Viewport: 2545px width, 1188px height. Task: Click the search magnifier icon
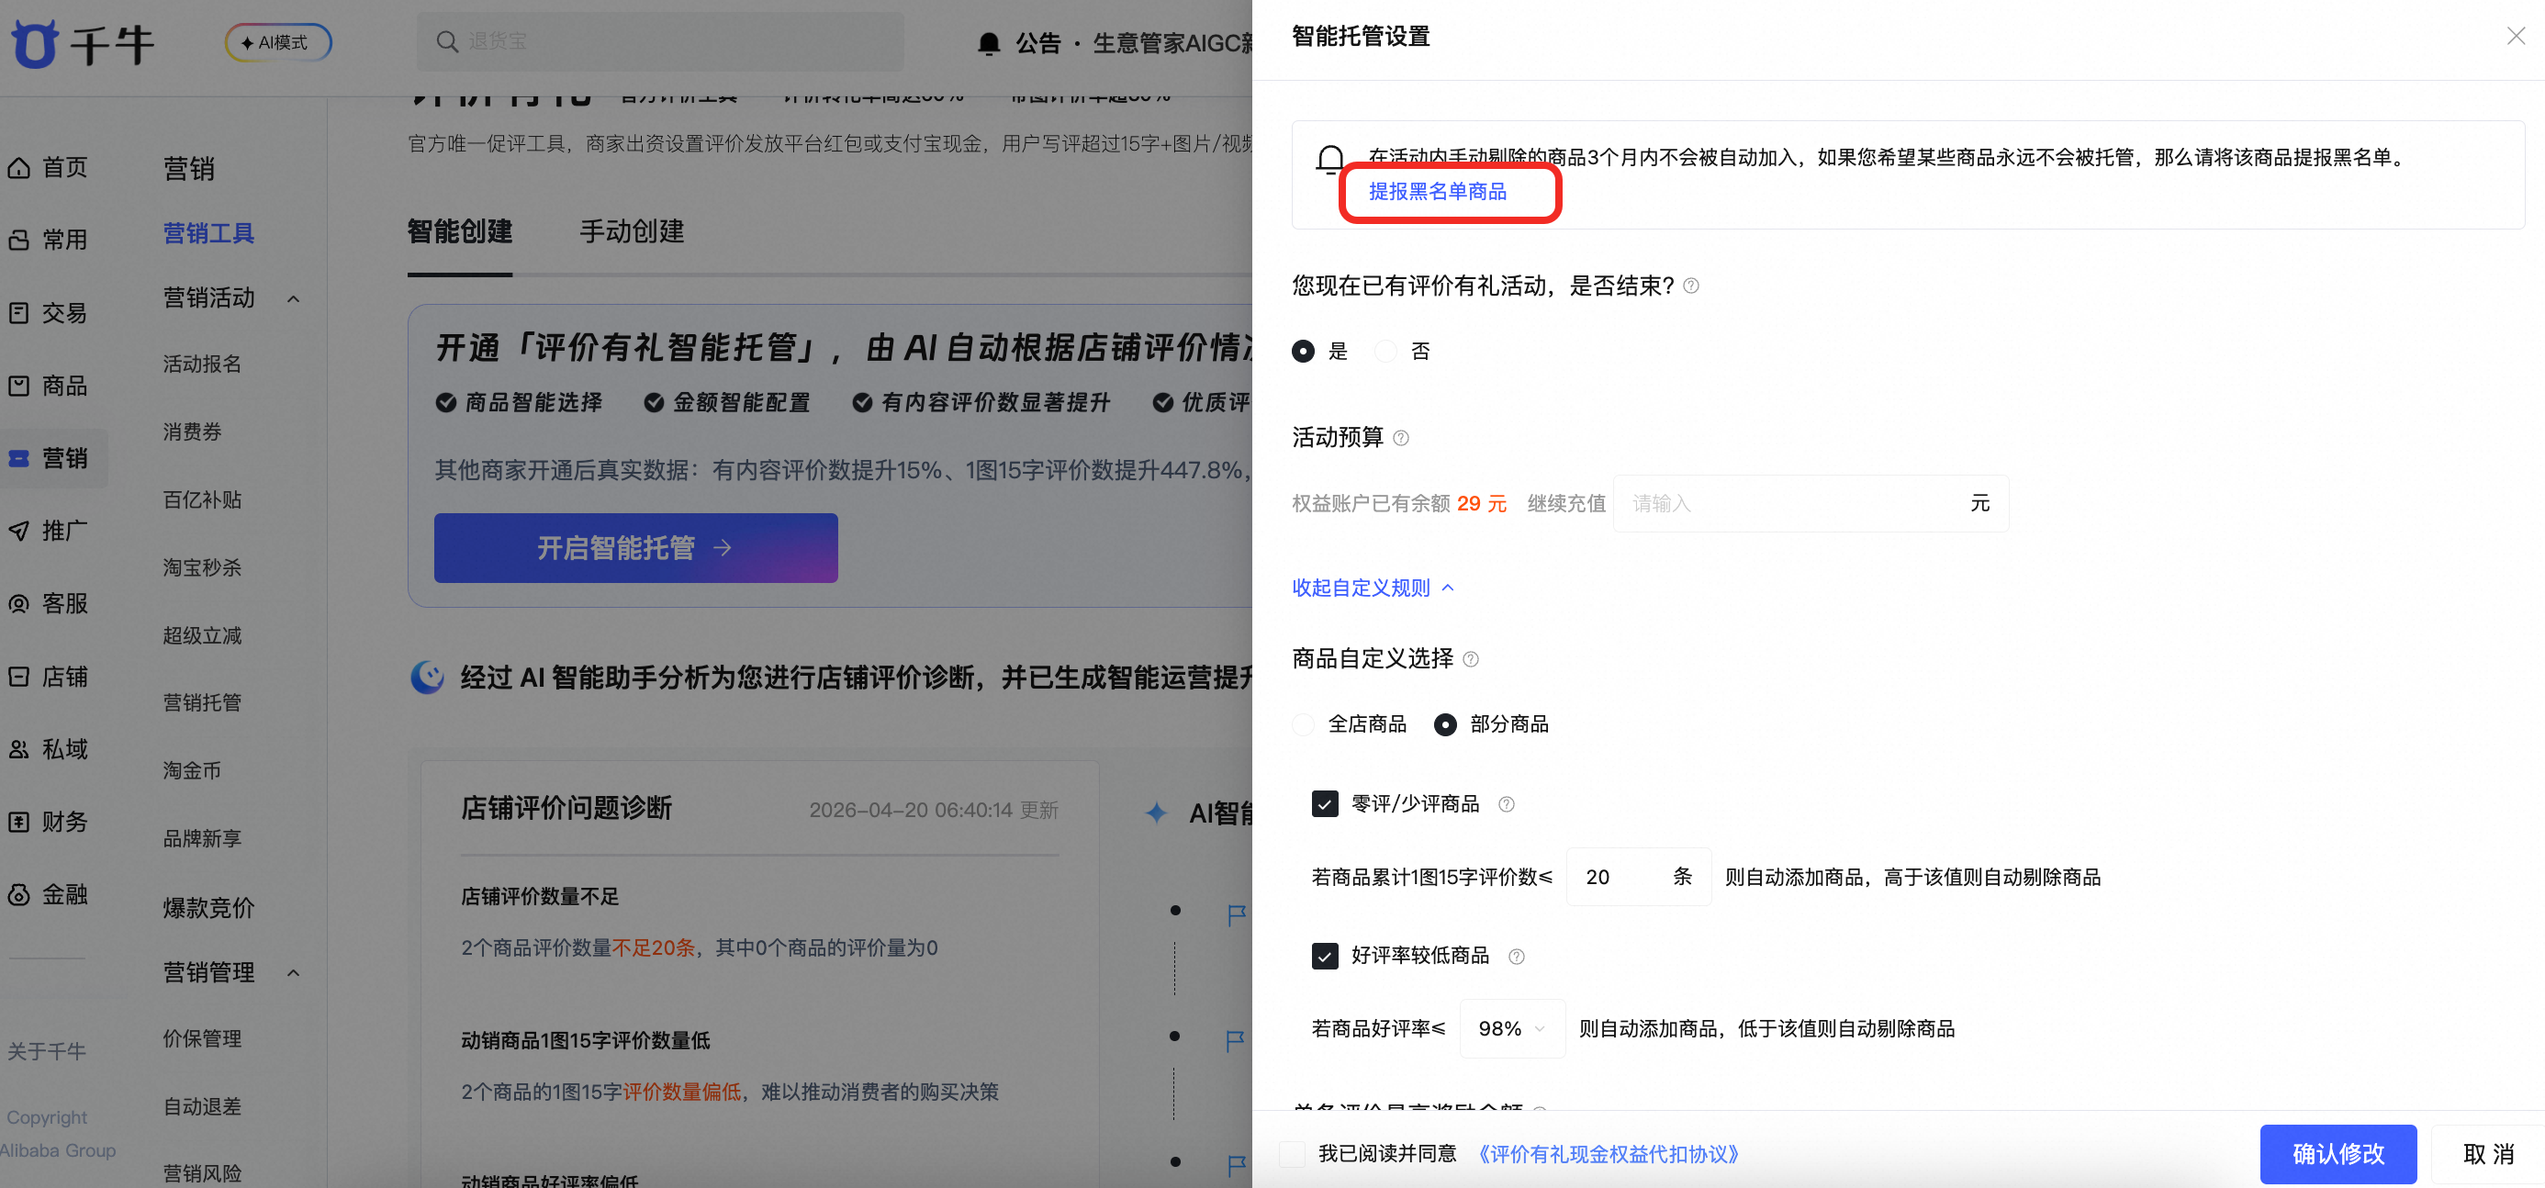[446, 41]
